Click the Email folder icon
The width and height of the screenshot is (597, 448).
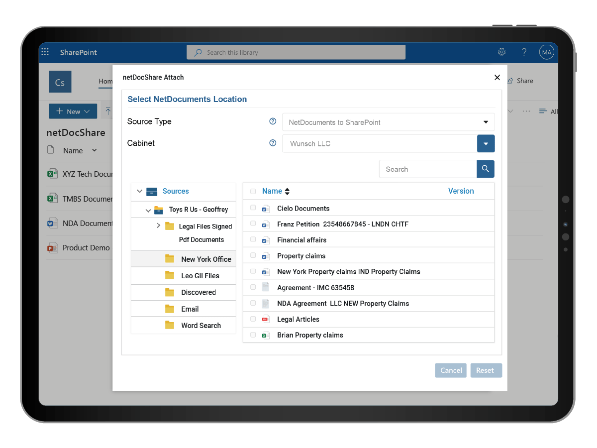click(x=170, y=309)
